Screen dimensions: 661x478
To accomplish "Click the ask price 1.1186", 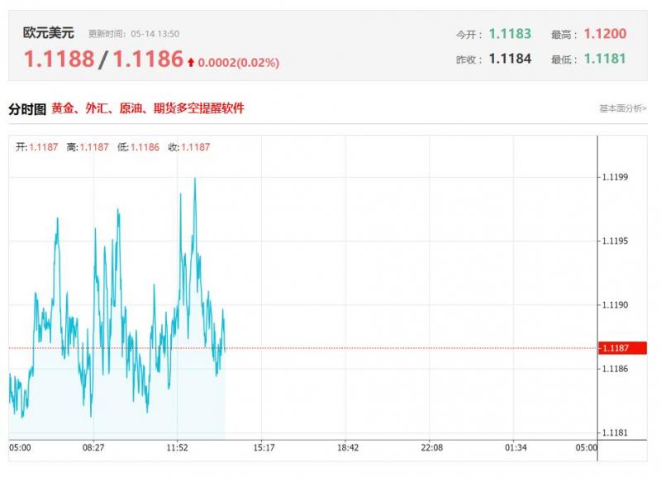I will click(x=149, y=59).
